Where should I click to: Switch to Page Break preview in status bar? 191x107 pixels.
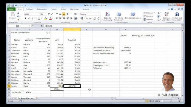153,101
